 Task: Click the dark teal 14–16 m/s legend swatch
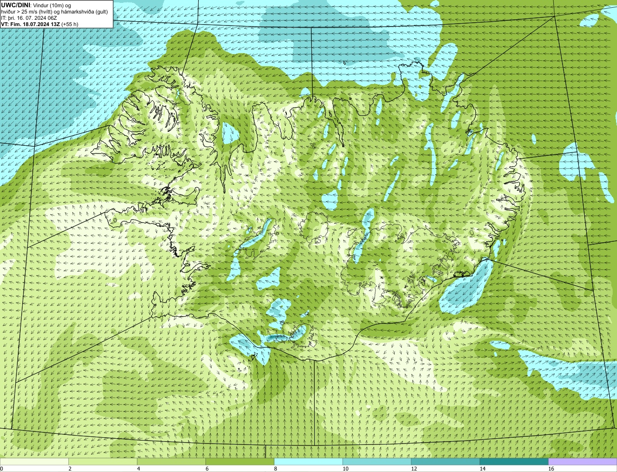tap(514, 461)
